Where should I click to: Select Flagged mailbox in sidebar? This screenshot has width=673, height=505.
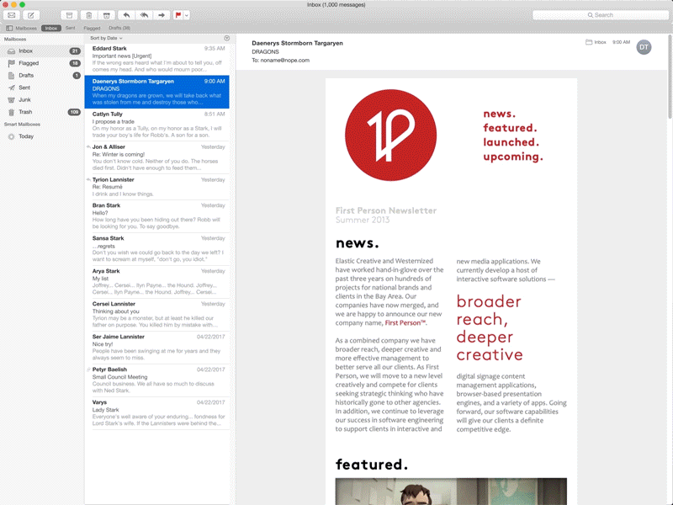click(x=42, y=63)
